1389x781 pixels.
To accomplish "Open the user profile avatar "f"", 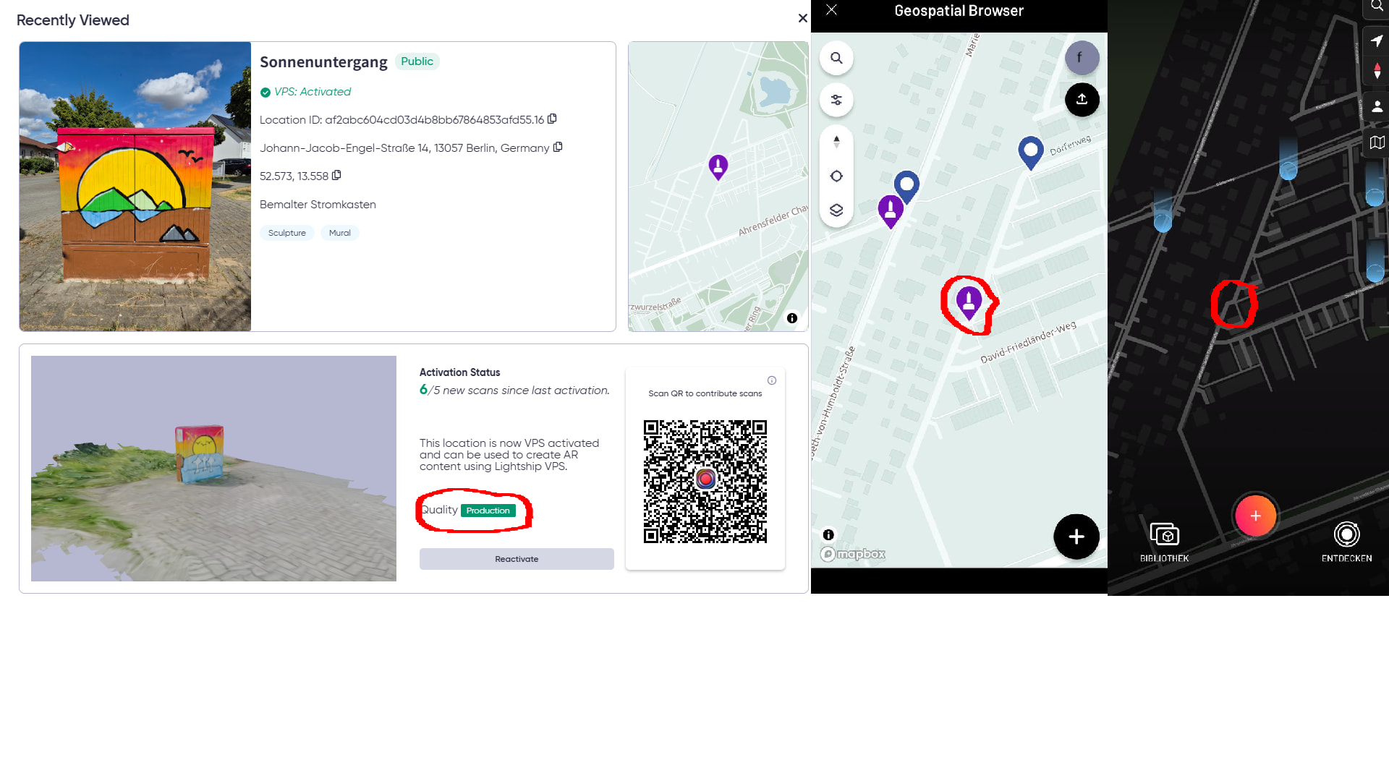I will (1082, 58).
